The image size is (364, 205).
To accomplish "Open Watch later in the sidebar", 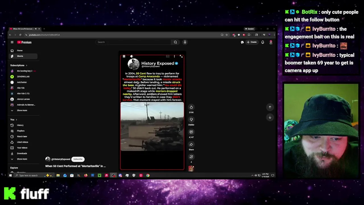I will click(23, 136).
